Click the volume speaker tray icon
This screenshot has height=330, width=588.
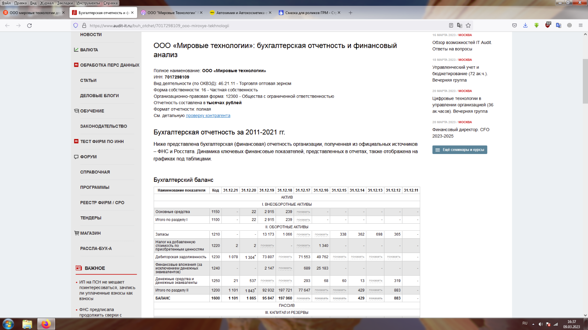[541, 324]
